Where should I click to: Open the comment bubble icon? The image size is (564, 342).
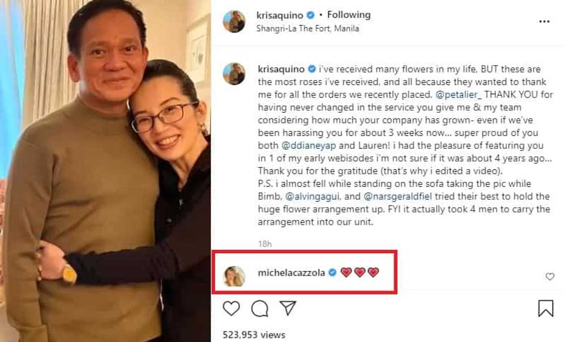(x=259, y=308)
